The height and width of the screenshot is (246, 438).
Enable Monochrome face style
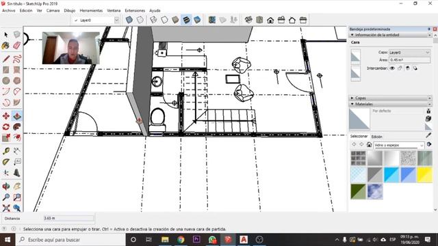point(197,20)
